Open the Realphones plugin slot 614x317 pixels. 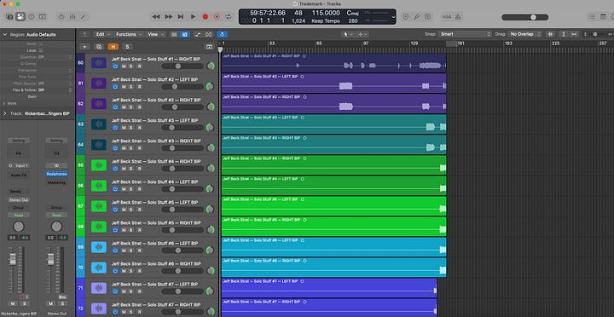coord(56,174)
